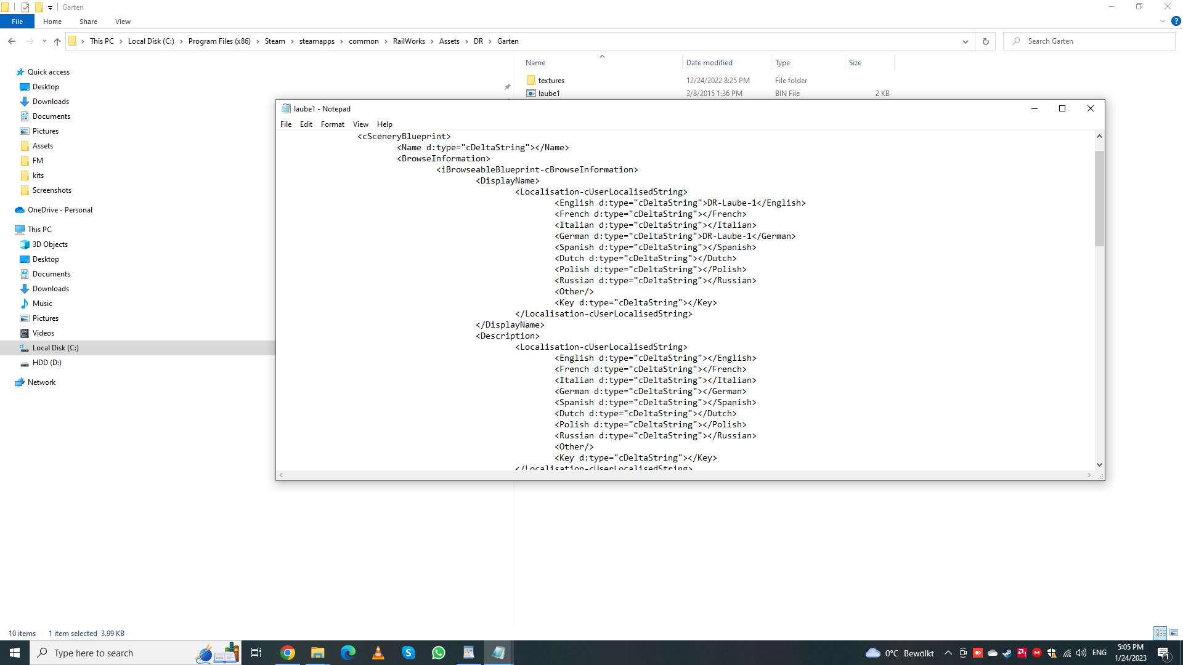Switch to large icons view layout
Viewport: 1183px width, 665px height.
pyautogui.click(x=1174, y=633)
